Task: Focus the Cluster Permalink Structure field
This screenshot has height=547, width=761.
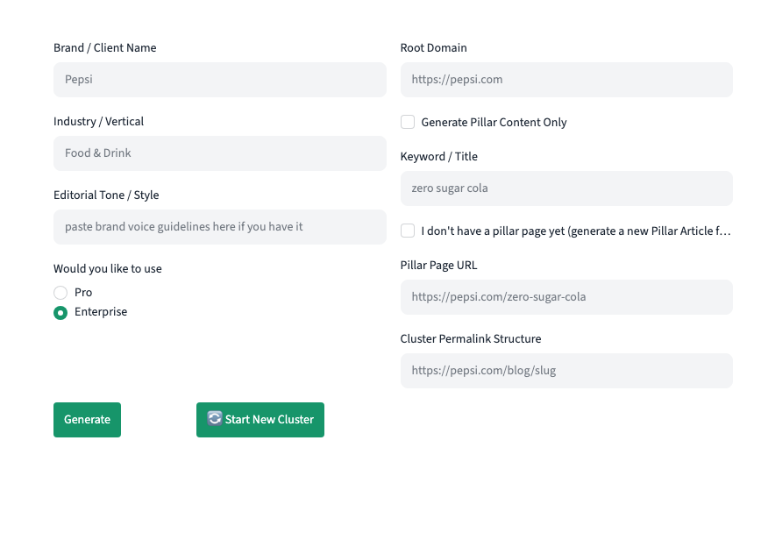Action: [x=566, y=371]
